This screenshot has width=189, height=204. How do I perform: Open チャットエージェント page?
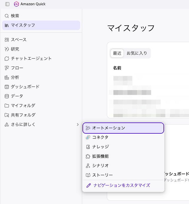(x=41, y=59)
